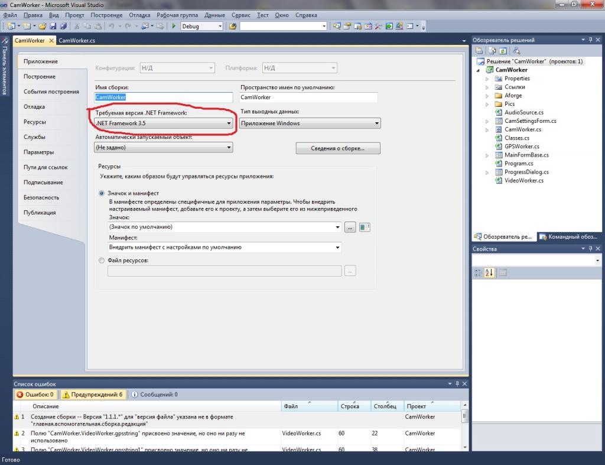Viewport: 605px width, 465px height.
Task: Click the 'Сведения о сборке...' button
Action: click(337, 148)
